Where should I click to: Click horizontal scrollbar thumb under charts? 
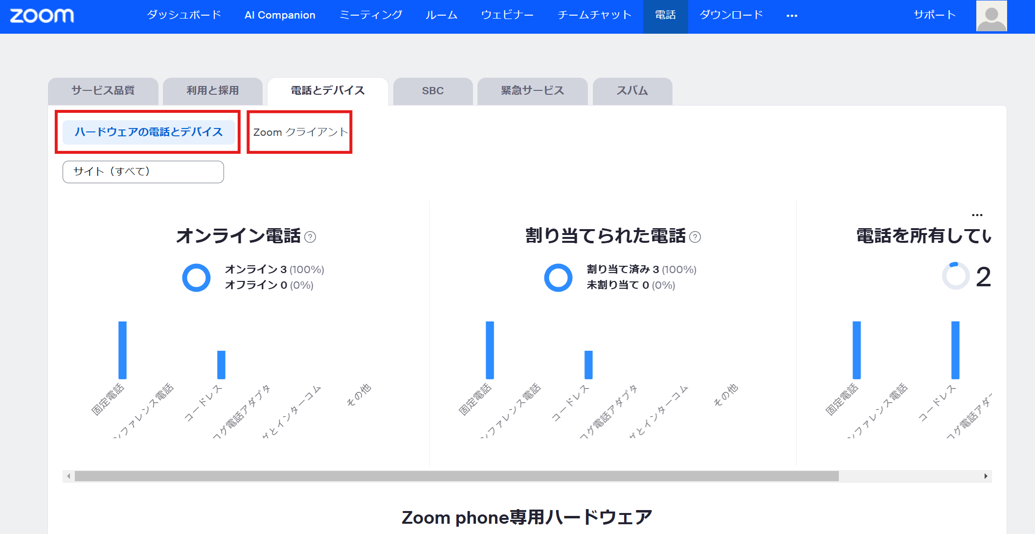457,476
